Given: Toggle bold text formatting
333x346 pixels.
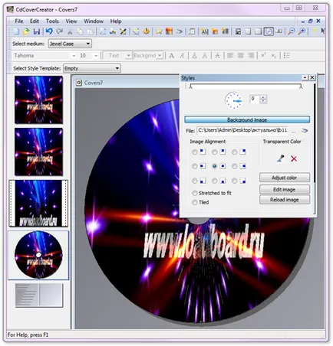Looking at the screenshot, I should coord(172,55).
